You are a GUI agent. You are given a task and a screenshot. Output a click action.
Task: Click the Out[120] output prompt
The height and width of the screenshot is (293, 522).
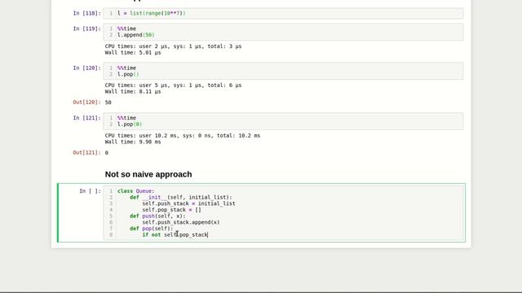[x=86, y=103]
